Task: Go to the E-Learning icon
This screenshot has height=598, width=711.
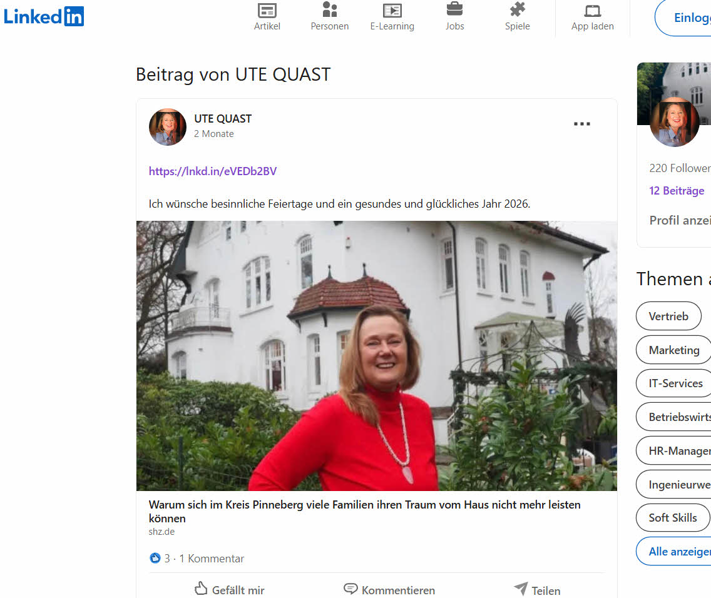Action: coord(392,11)
